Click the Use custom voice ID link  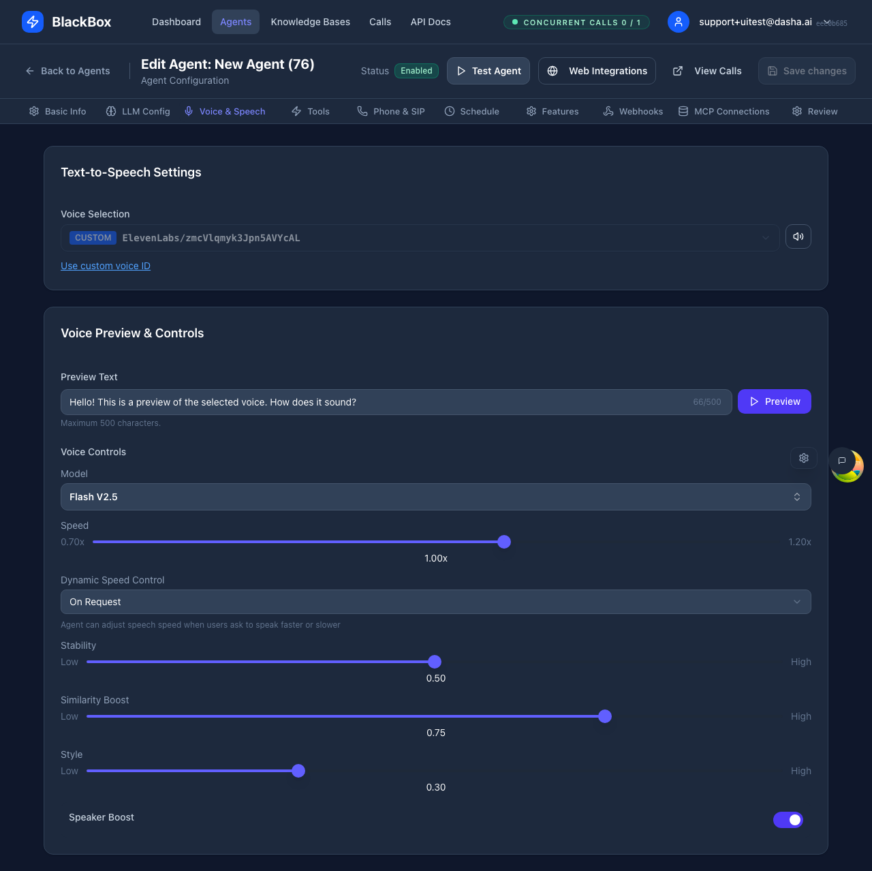pos(106,266)
